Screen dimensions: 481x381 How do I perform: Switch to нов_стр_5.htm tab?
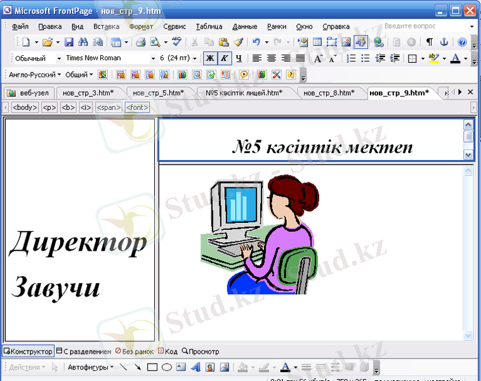click(159, 93)
